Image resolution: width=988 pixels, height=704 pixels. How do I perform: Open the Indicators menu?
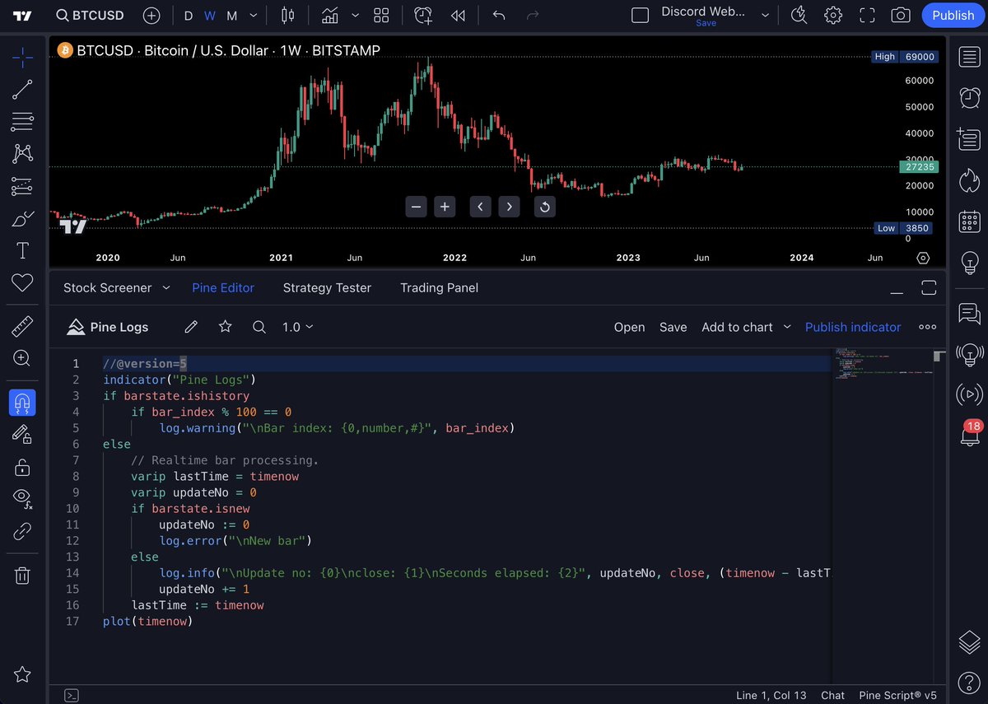click(x=330, y=16)
